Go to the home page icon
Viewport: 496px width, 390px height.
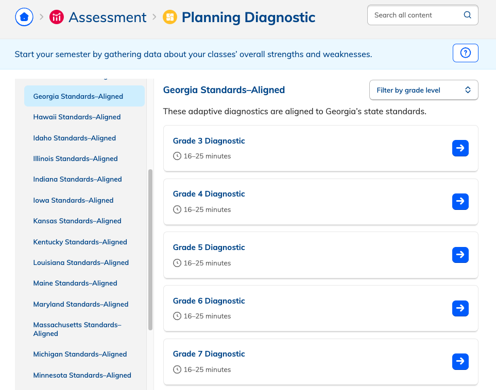pos(24,17)
